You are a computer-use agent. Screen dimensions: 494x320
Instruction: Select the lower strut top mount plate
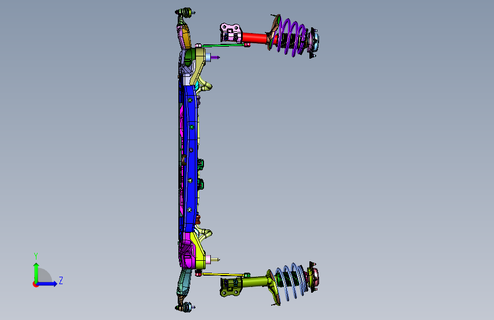pyautogui.click(x=313, y=277)
